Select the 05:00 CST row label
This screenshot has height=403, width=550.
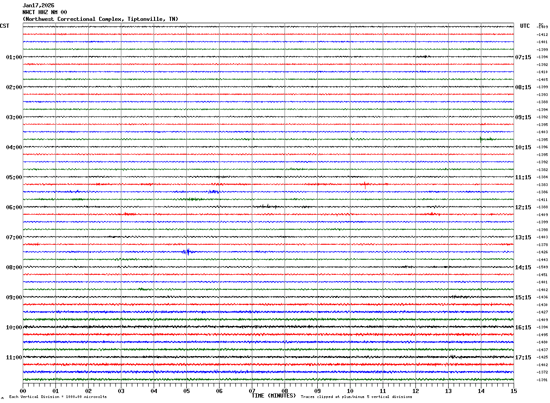click(x=14, y=177)
